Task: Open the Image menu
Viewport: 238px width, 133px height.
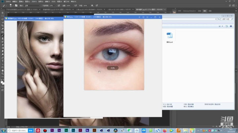Action: click(21, 2)
